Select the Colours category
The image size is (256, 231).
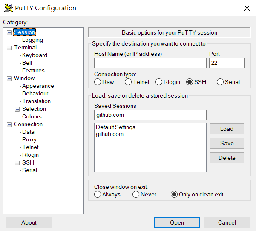[x=32, y=116]
